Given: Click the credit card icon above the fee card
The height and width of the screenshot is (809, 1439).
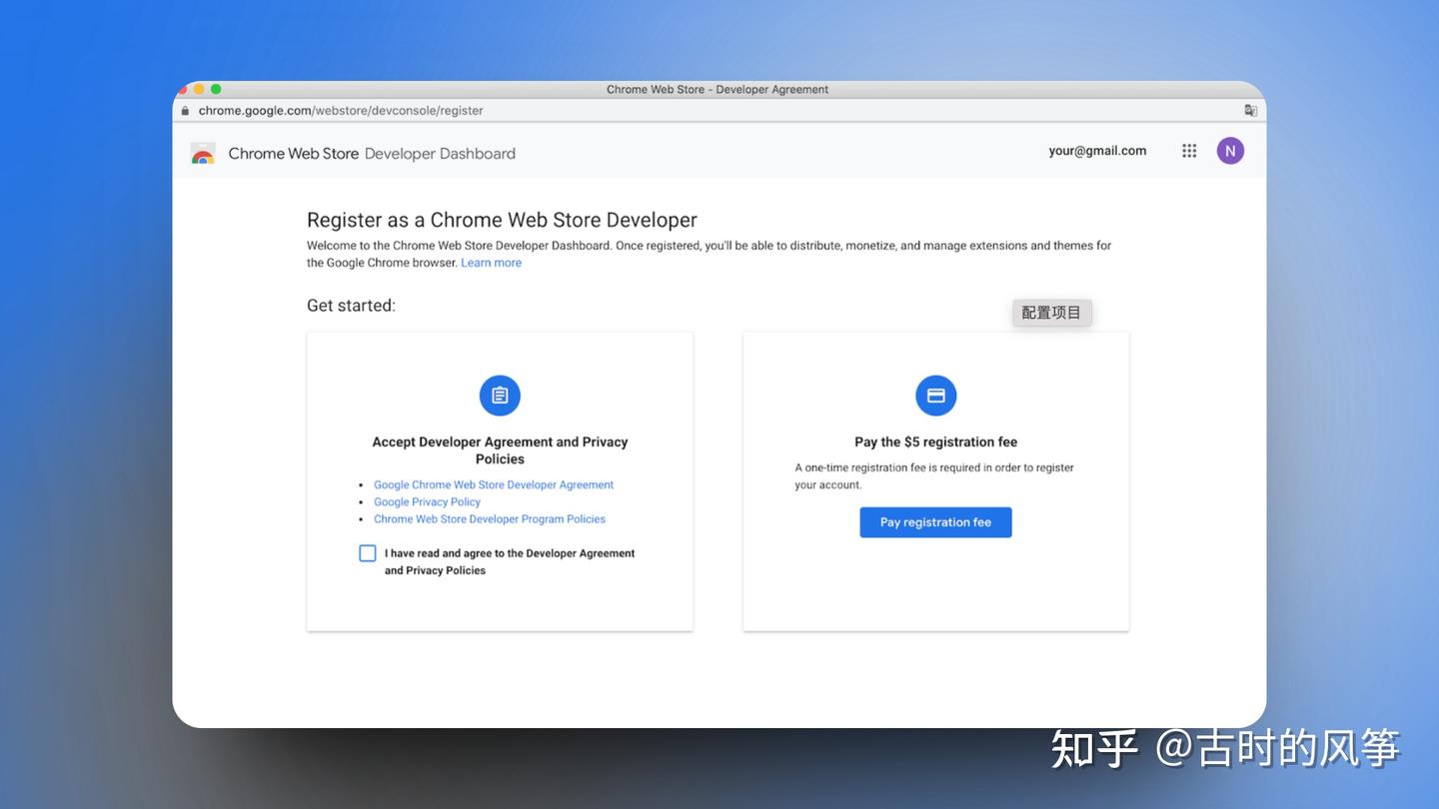Looking at the screenshot, I should click(x=935, y=395).
